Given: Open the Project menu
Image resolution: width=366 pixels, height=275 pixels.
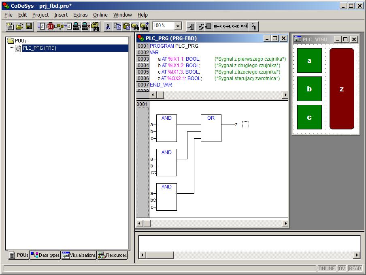Looking at the screenshot, I should tap(40, 15).
